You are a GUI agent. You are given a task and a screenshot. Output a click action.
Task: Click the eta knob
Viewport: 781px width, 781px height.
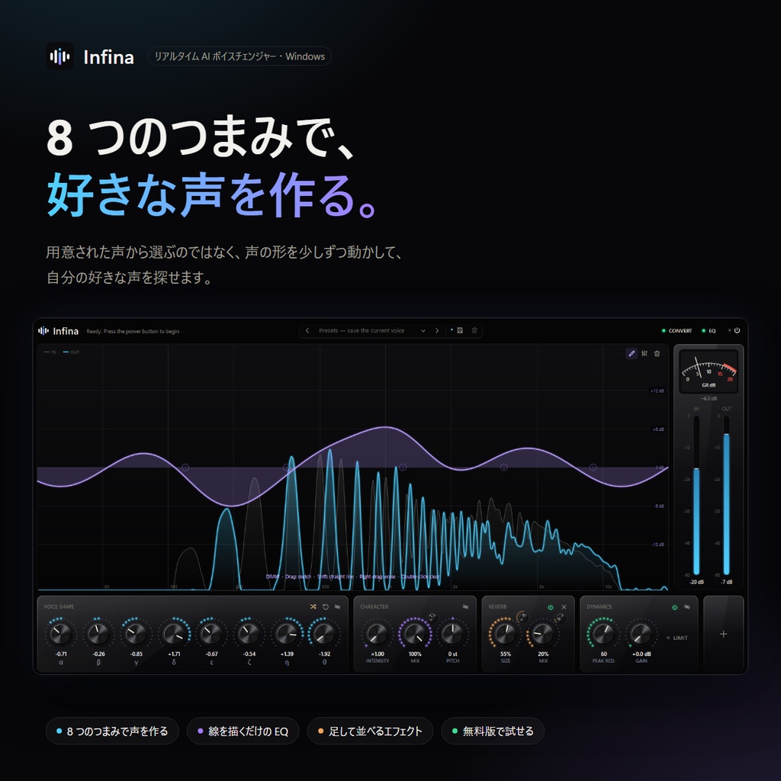point(287,634)
